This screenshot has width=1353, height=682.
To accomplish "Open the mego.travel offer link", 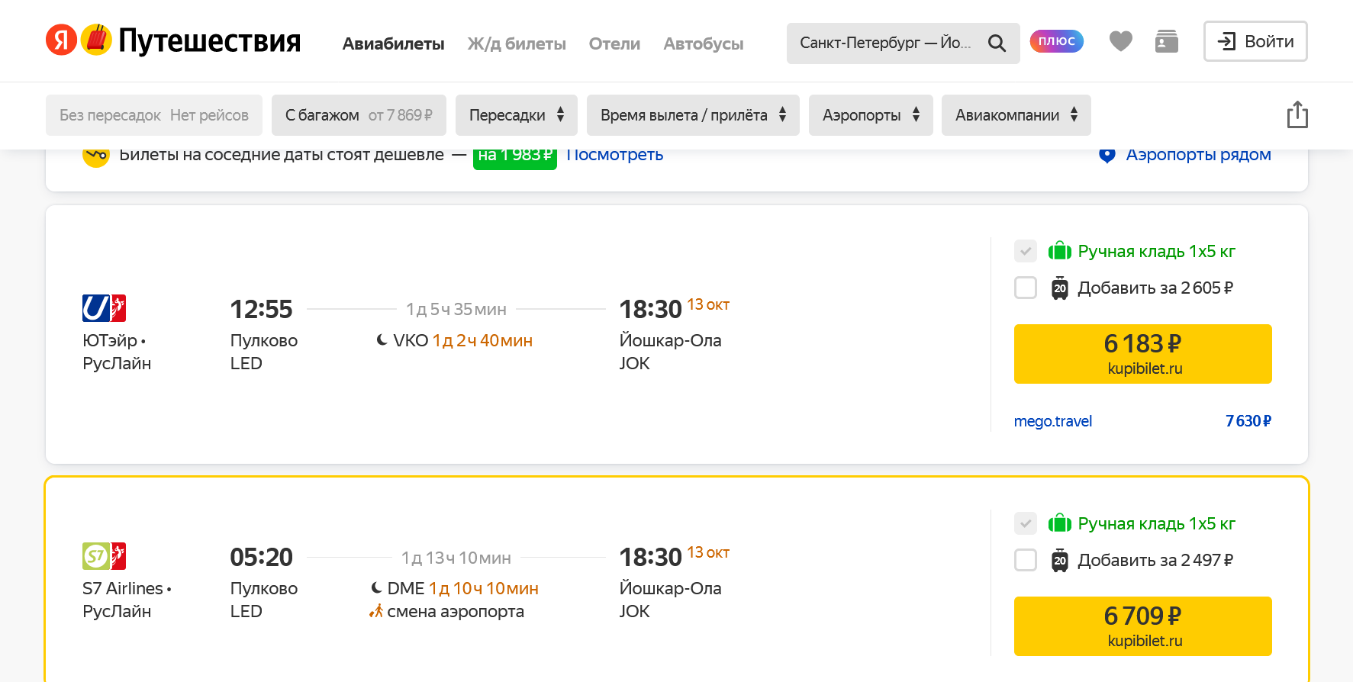I will pyautogui.click(x=1052, y=421).
